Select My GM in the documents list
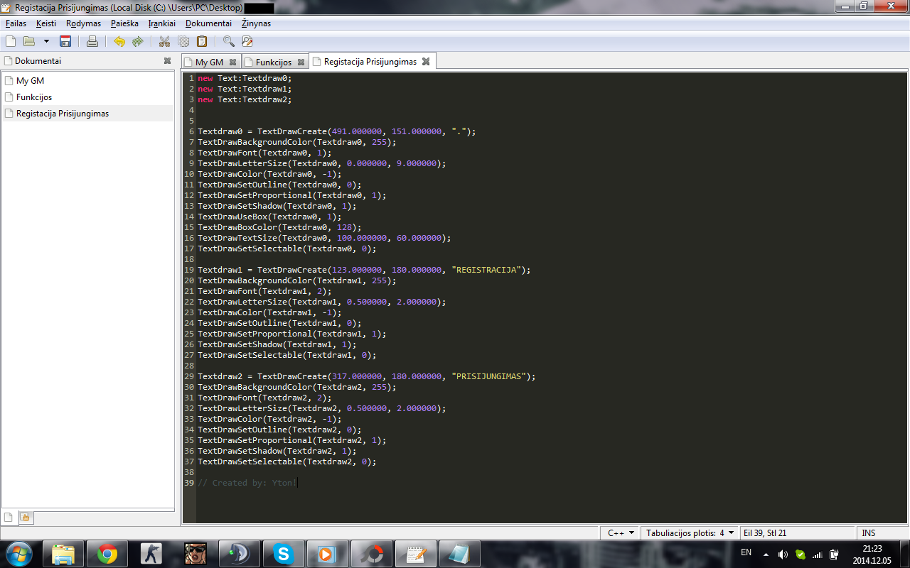 pos(88,81)
